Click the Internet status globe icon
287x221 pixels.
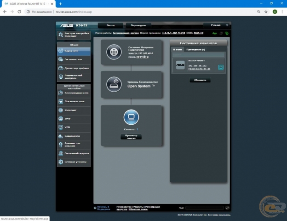[114, 52]
